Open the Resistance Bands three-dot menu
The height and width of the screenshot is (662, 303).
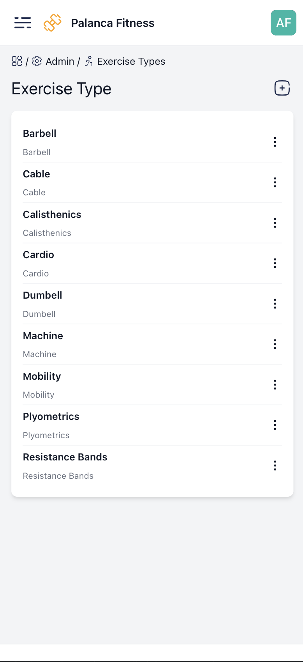275,466
